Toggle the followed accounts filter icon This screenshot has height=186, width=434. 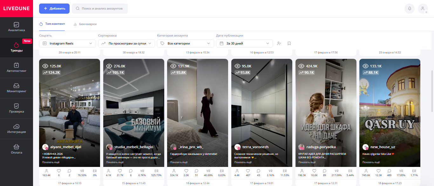point(279,44)
